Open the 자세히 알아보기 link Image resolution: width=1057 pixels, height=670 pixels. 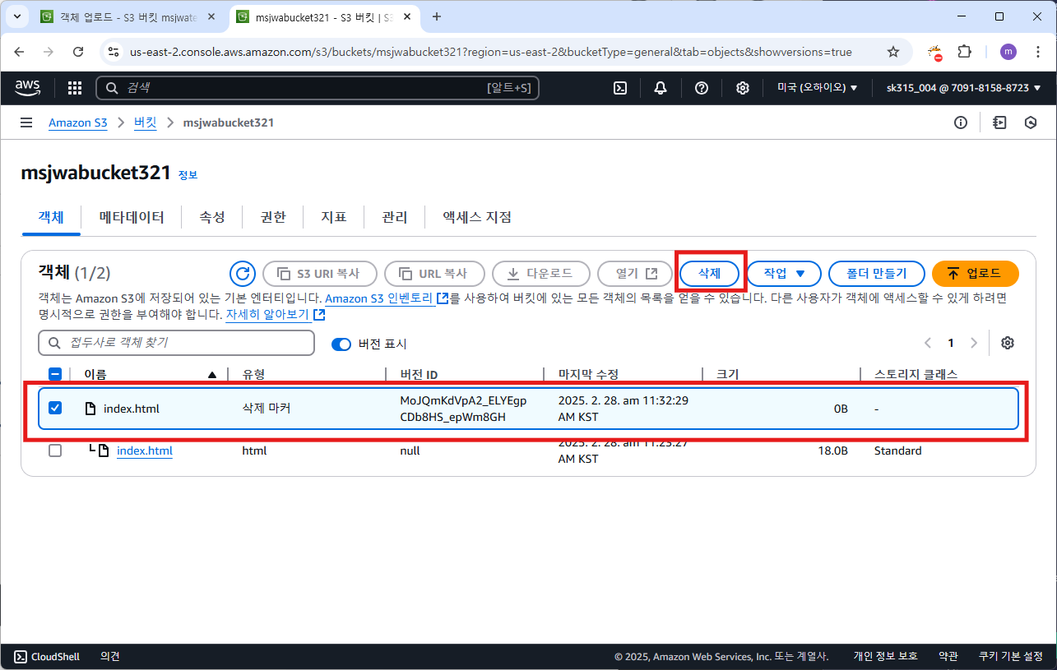click(275, 315)
